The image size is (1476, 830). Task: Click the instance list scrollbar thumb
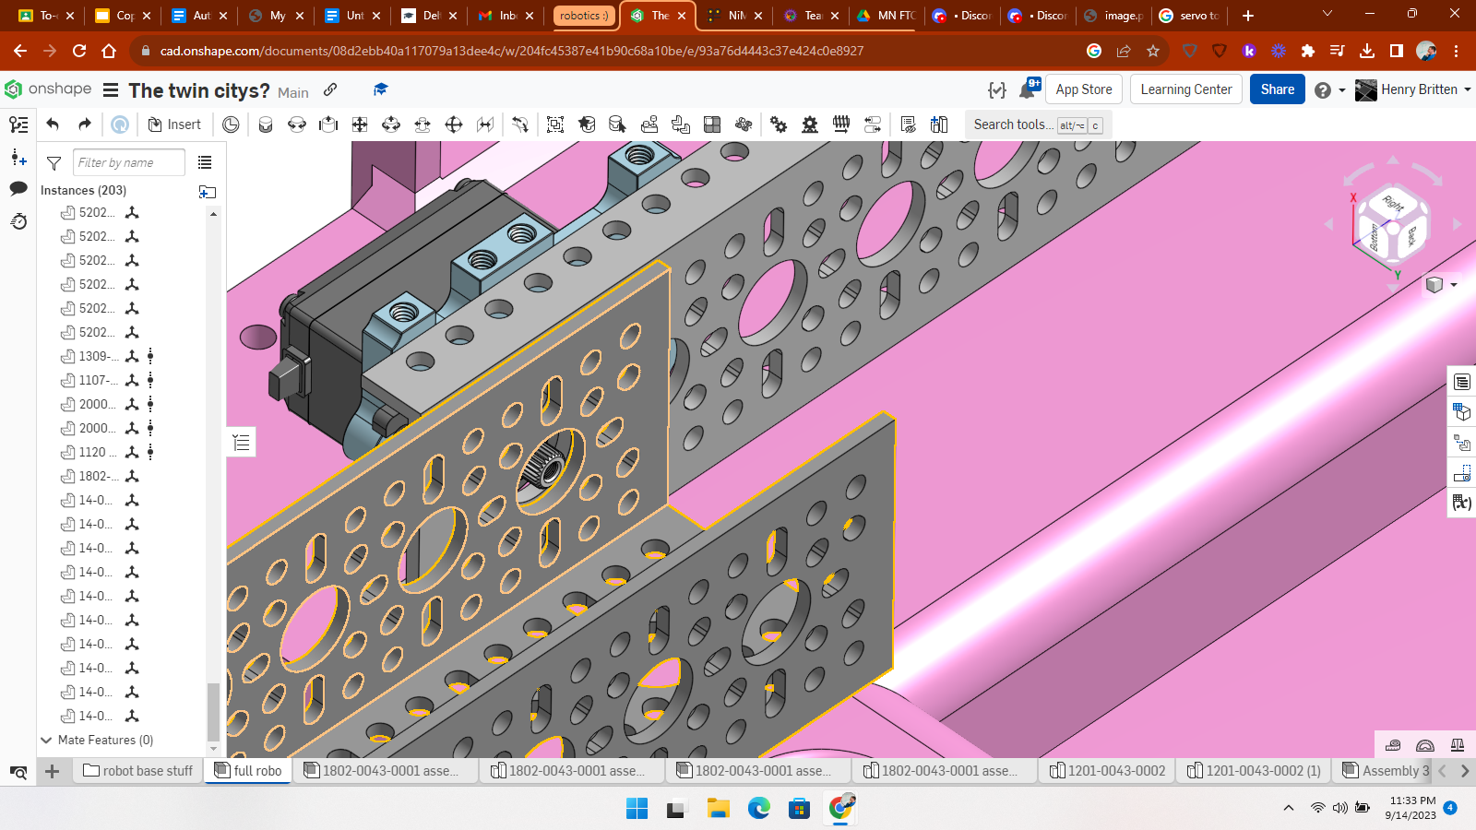click(214, 712)
